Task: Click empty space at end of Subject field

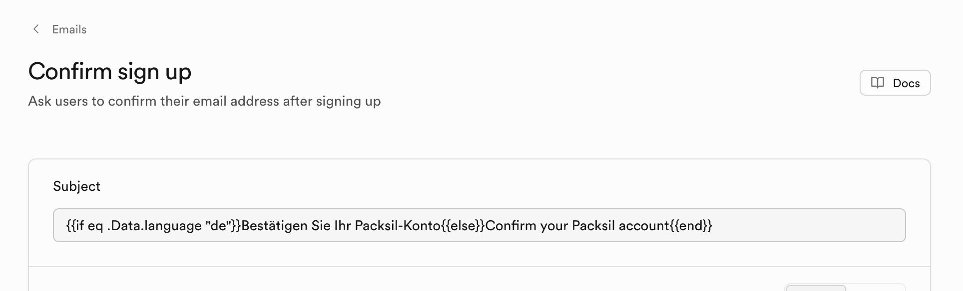Action: (809, 225)
